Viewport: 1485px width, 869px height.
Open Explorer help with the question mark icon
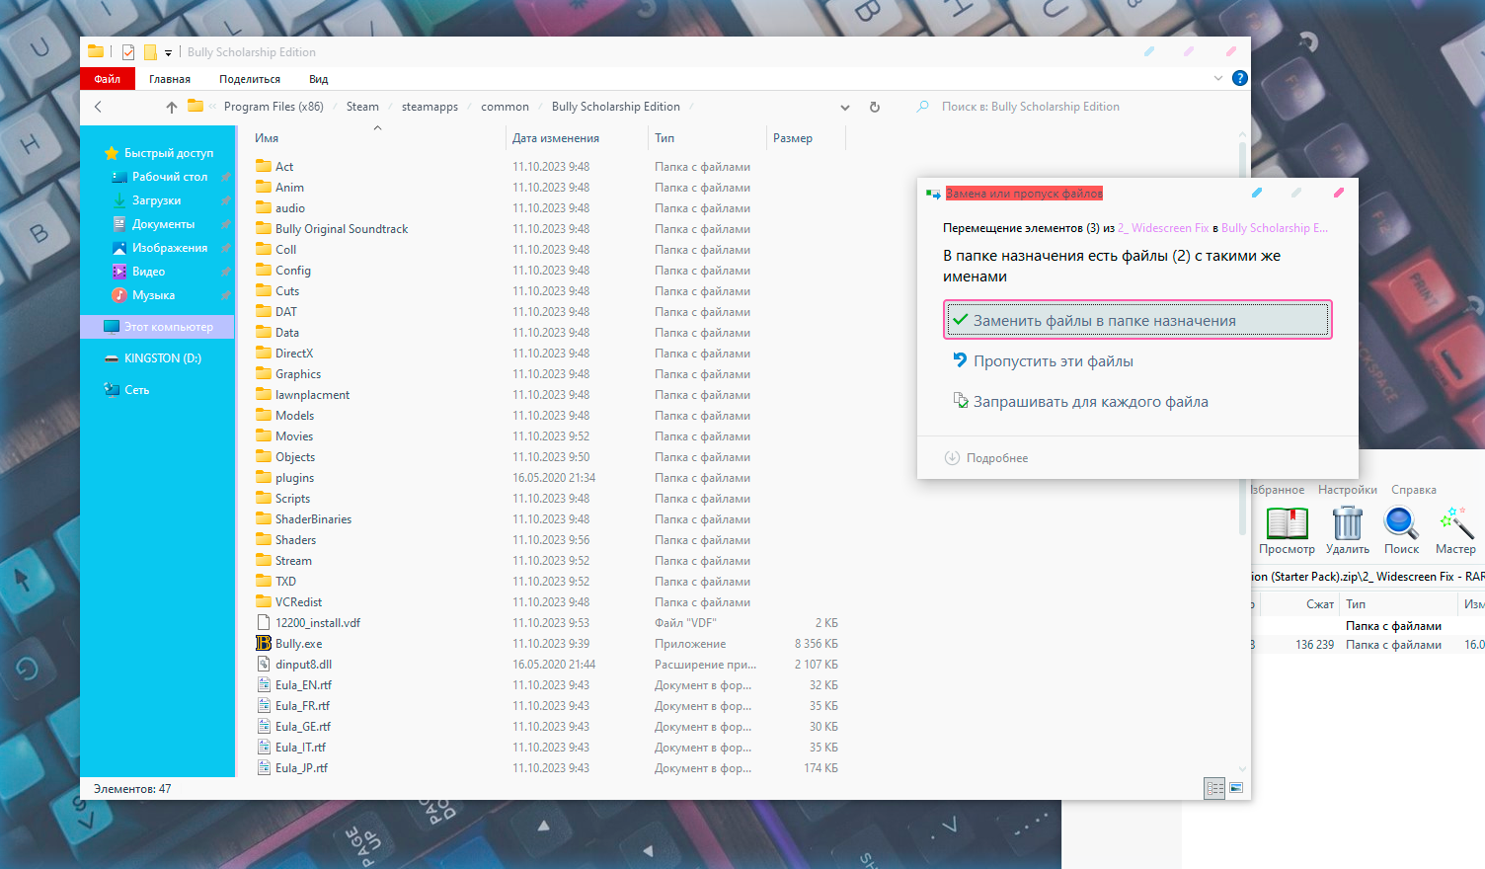(1240, 78)
